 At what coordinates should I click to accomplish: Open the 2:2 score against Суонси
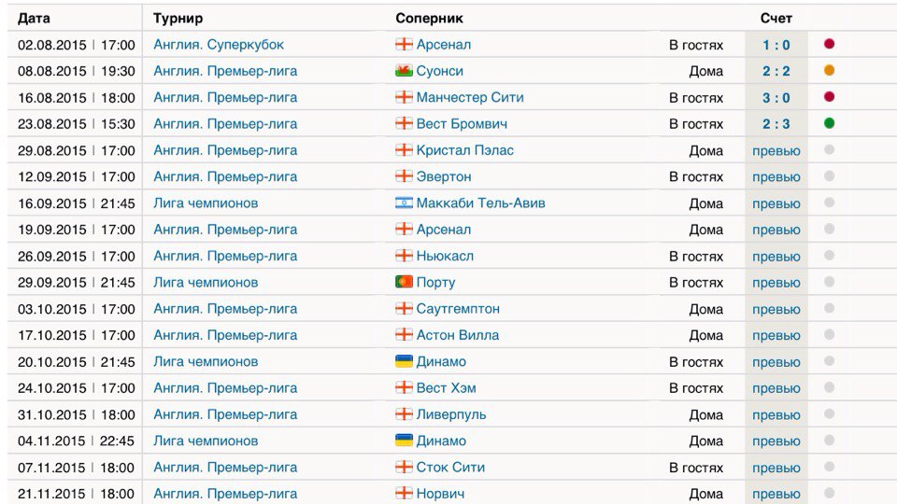[776, 71]
